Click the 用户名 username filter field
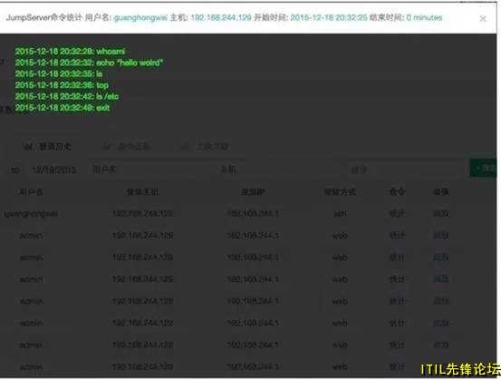The width and height of the screenshot is (501, 380). pyautogui.click(x=150, y=170)
